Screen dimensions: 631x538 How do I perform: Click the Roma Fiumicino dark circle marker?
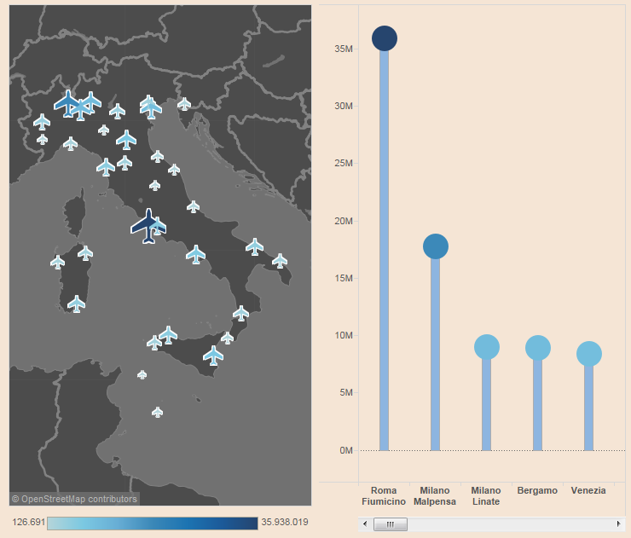coord(385,38)
